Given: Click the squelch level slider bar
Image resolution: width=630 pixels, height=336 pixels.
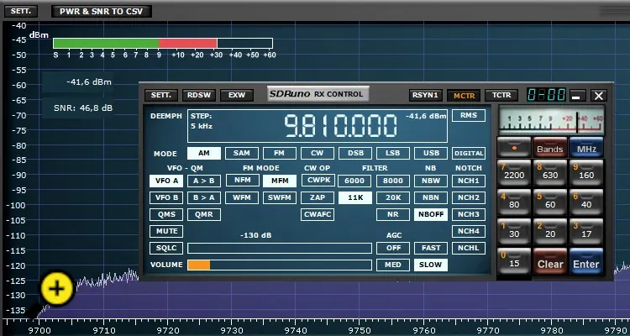Looking at the screenshot, I should pos(280,249).
